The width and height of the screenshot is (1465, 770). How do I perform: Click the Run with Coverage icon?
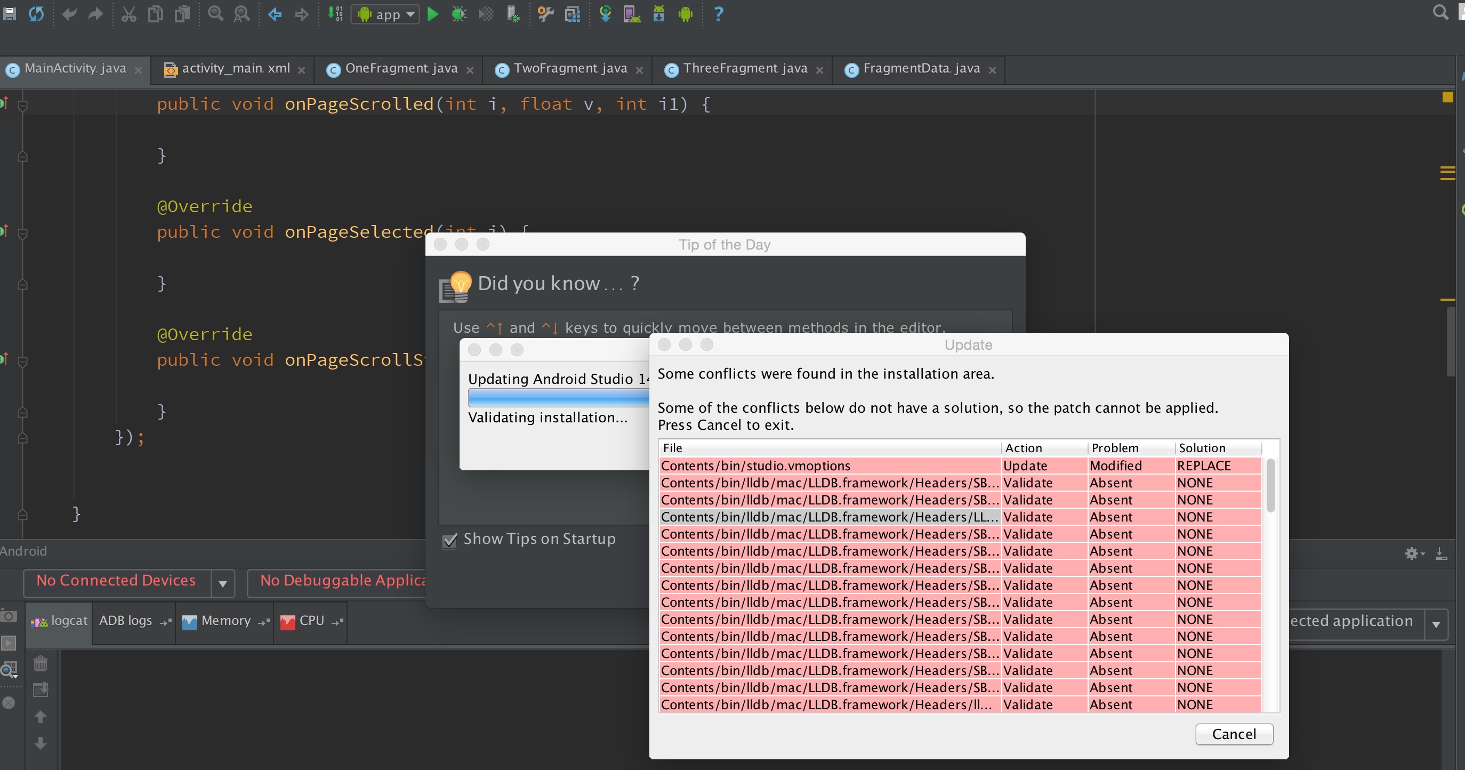point(486,14)
